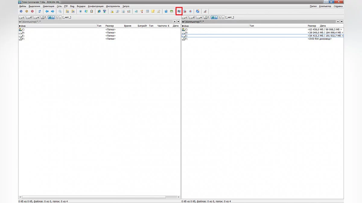Open the Internet Explorer toolbar icon
This screenshot has width=362, height=203.
(x=99, y=11)
